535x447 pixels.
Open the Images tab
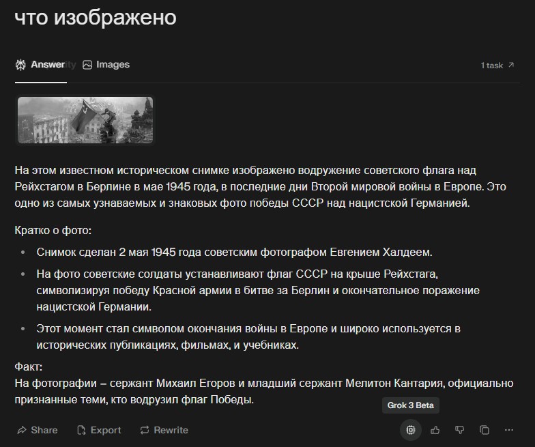[x=106, y=64]
